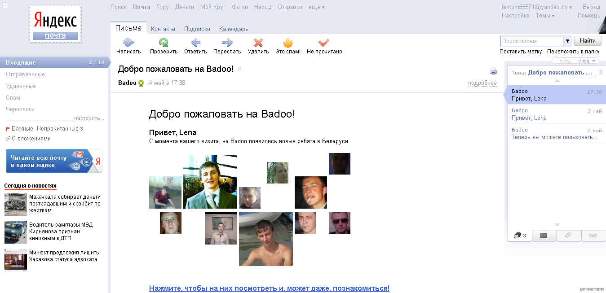606x293 pixels.
Task: Switch thread panel to attachments paperclip view
Action: pos(568,236)
